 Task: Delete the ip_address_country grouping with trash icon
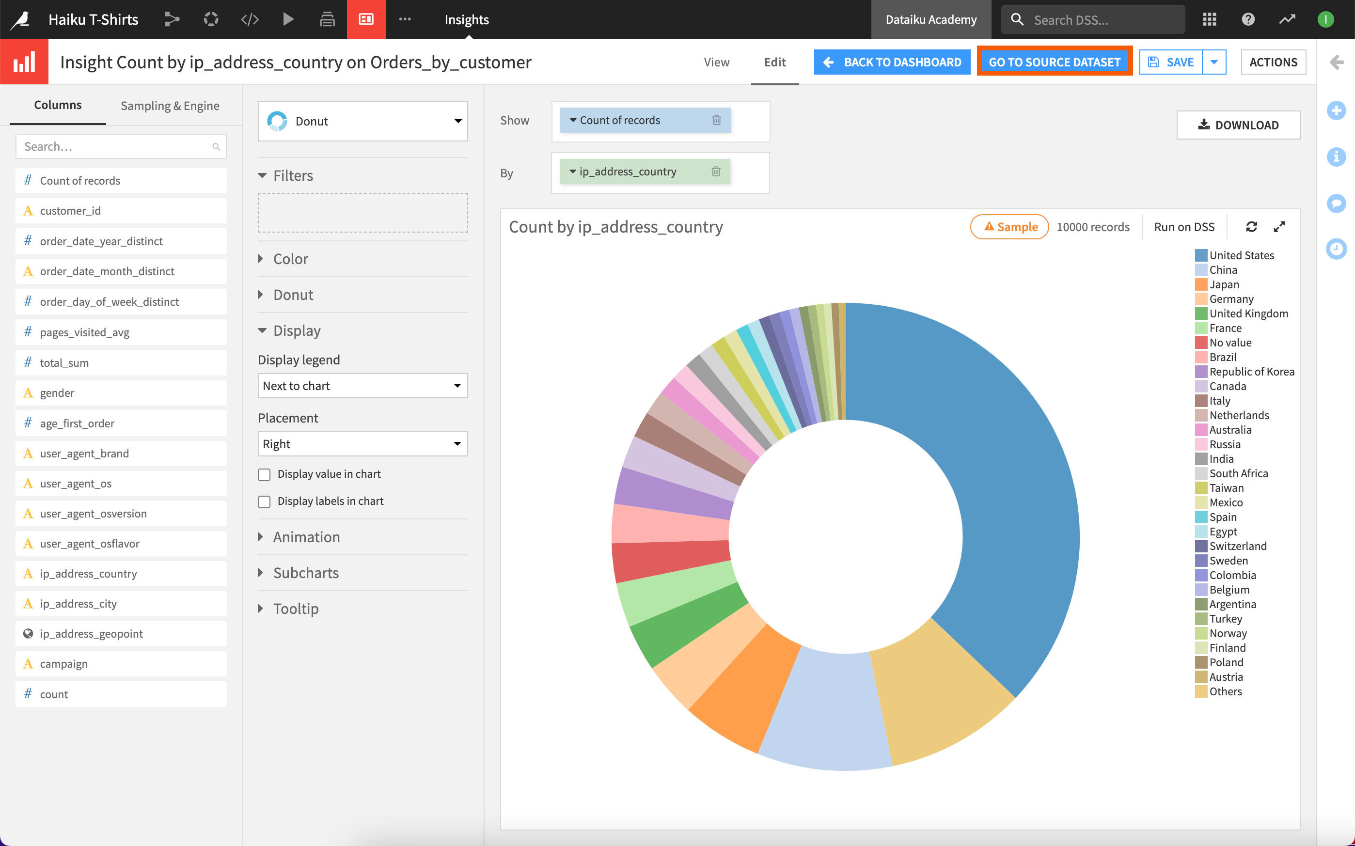coord(717,172)
